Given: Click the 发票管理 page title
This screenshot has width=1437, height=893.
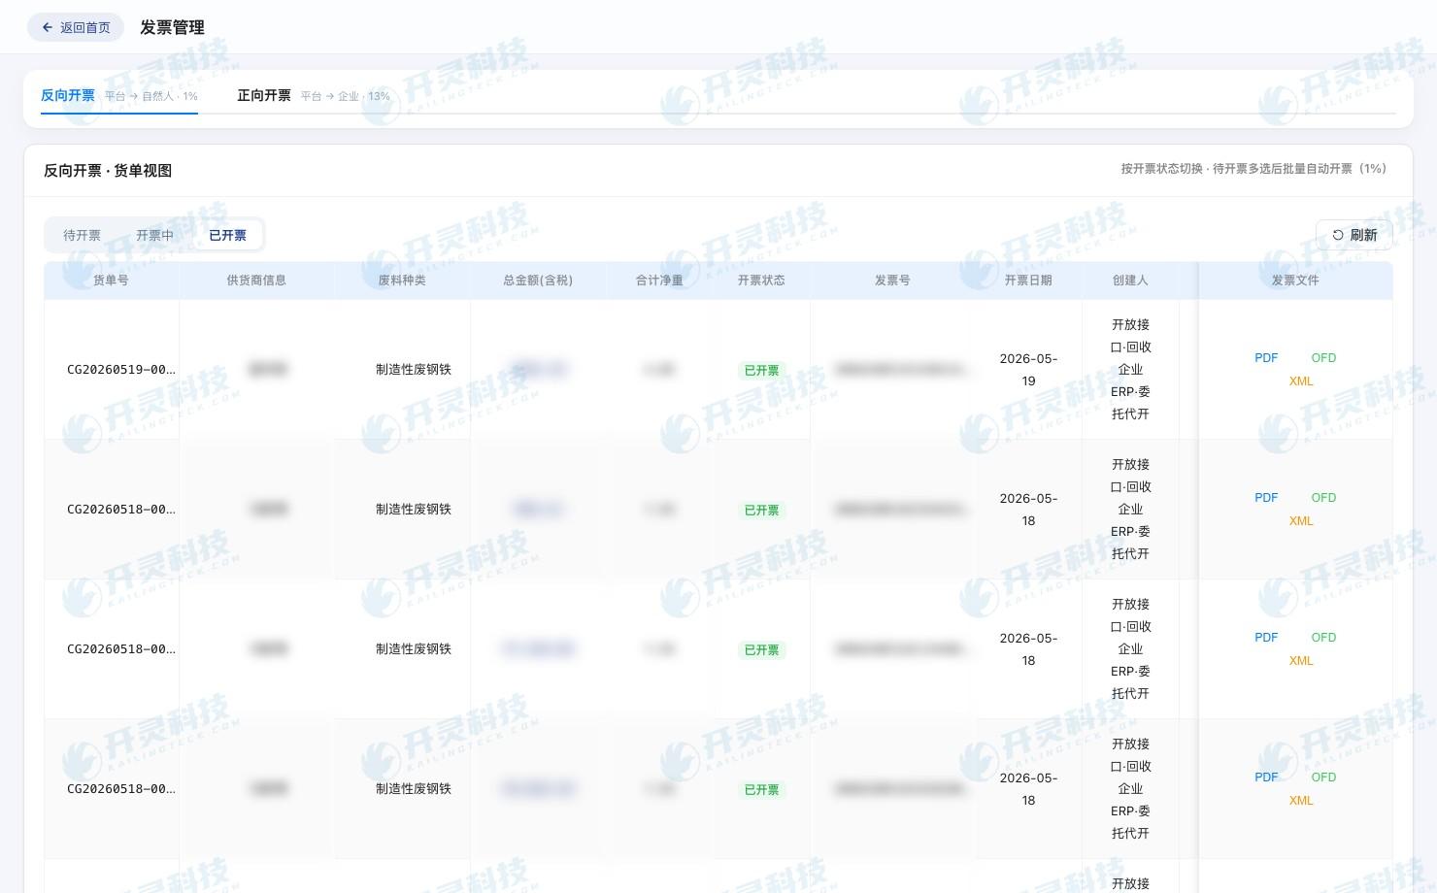Looking at the screenshot, I should [x=172, y=27].
